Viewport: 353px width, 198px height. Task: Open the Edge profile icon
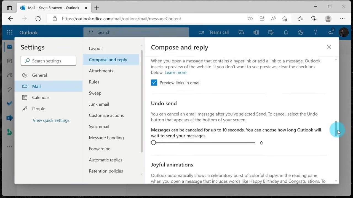[328, 19]
